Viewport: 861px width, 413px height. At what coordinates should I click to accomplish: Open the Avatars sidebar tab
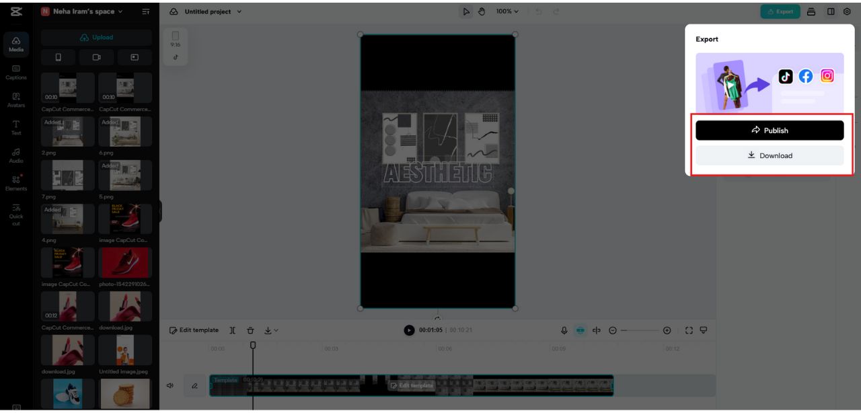16,100
